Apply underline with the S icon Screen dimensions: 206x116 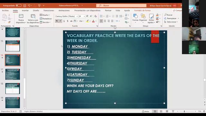click(64, 21)
